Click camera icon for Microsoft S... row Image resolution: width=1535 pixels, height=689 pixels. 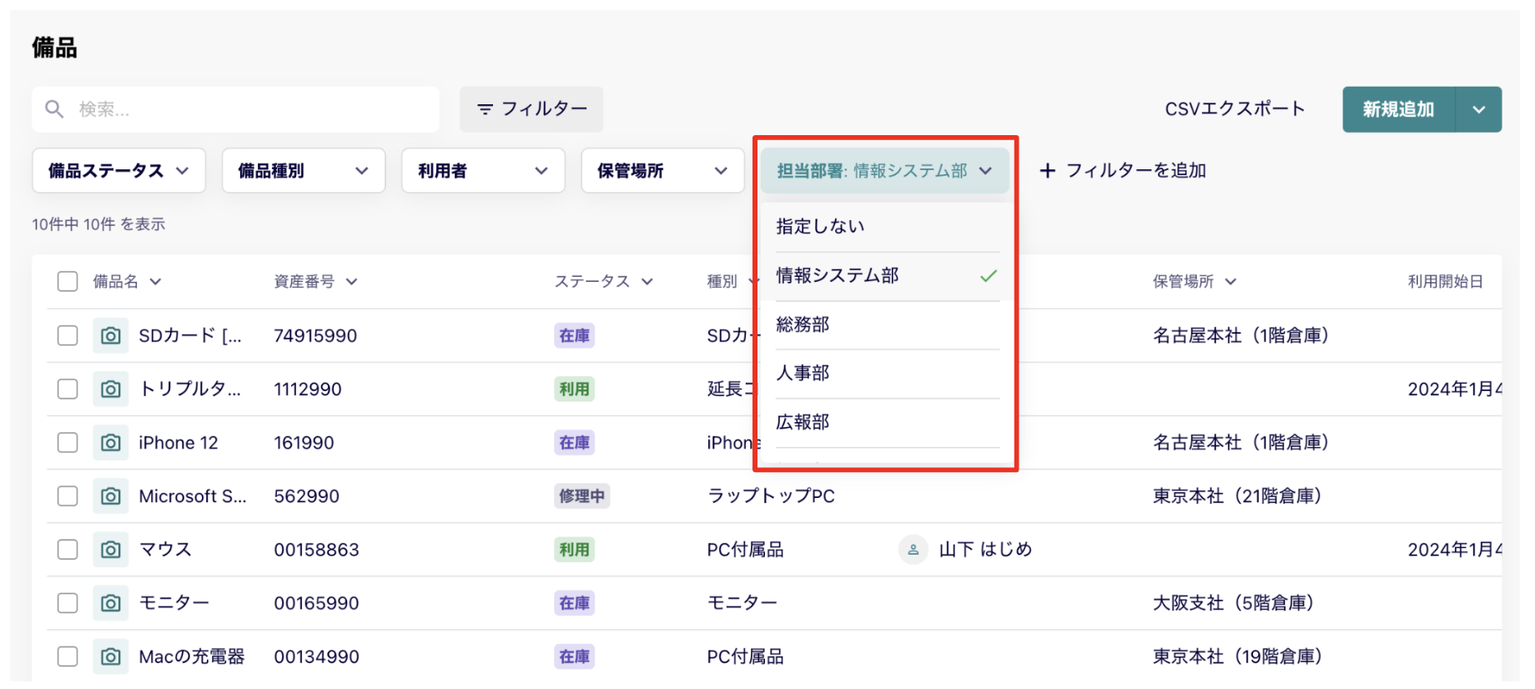coord(110,496)
